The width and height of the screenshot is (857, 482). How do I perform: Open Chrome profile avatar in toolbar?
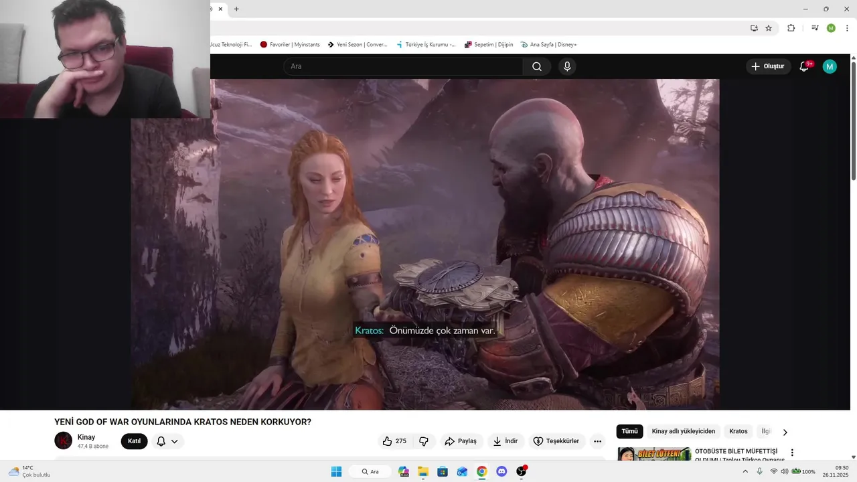[x=831, y=28]
